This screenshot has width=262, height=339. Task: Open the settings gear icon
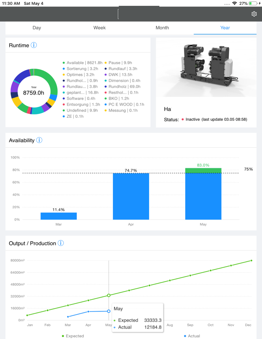click(254, 14)
